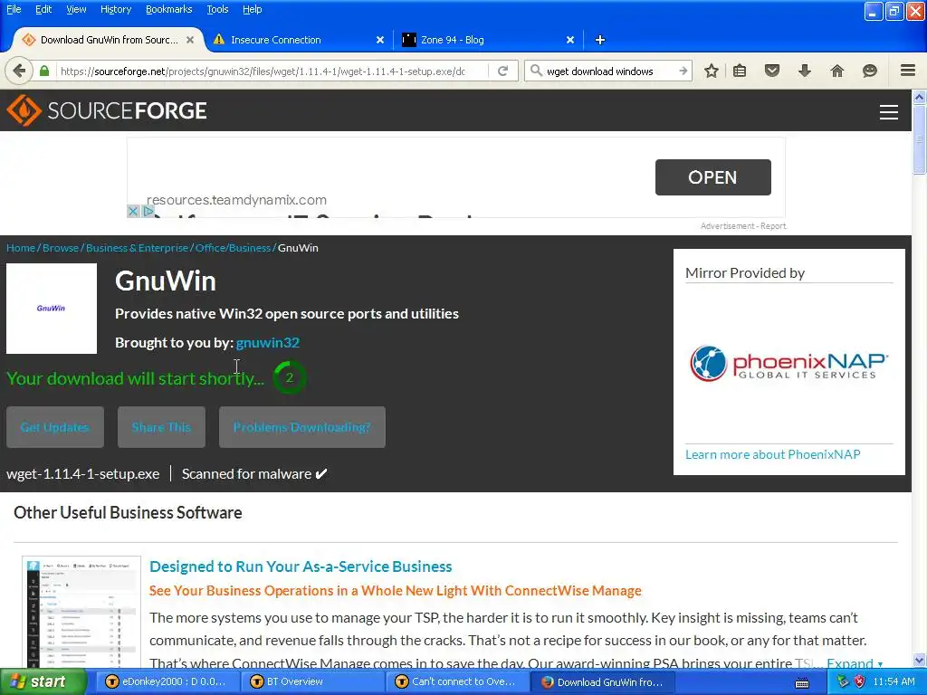The width and height of the screenshot is (927, 695).
Task: Open the Windows start menu
Action: tap(43, 682)
